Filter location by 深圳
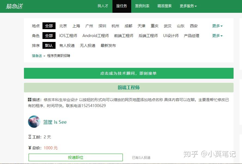This screenshot has height=164, width=242. [x=102, y=26]
